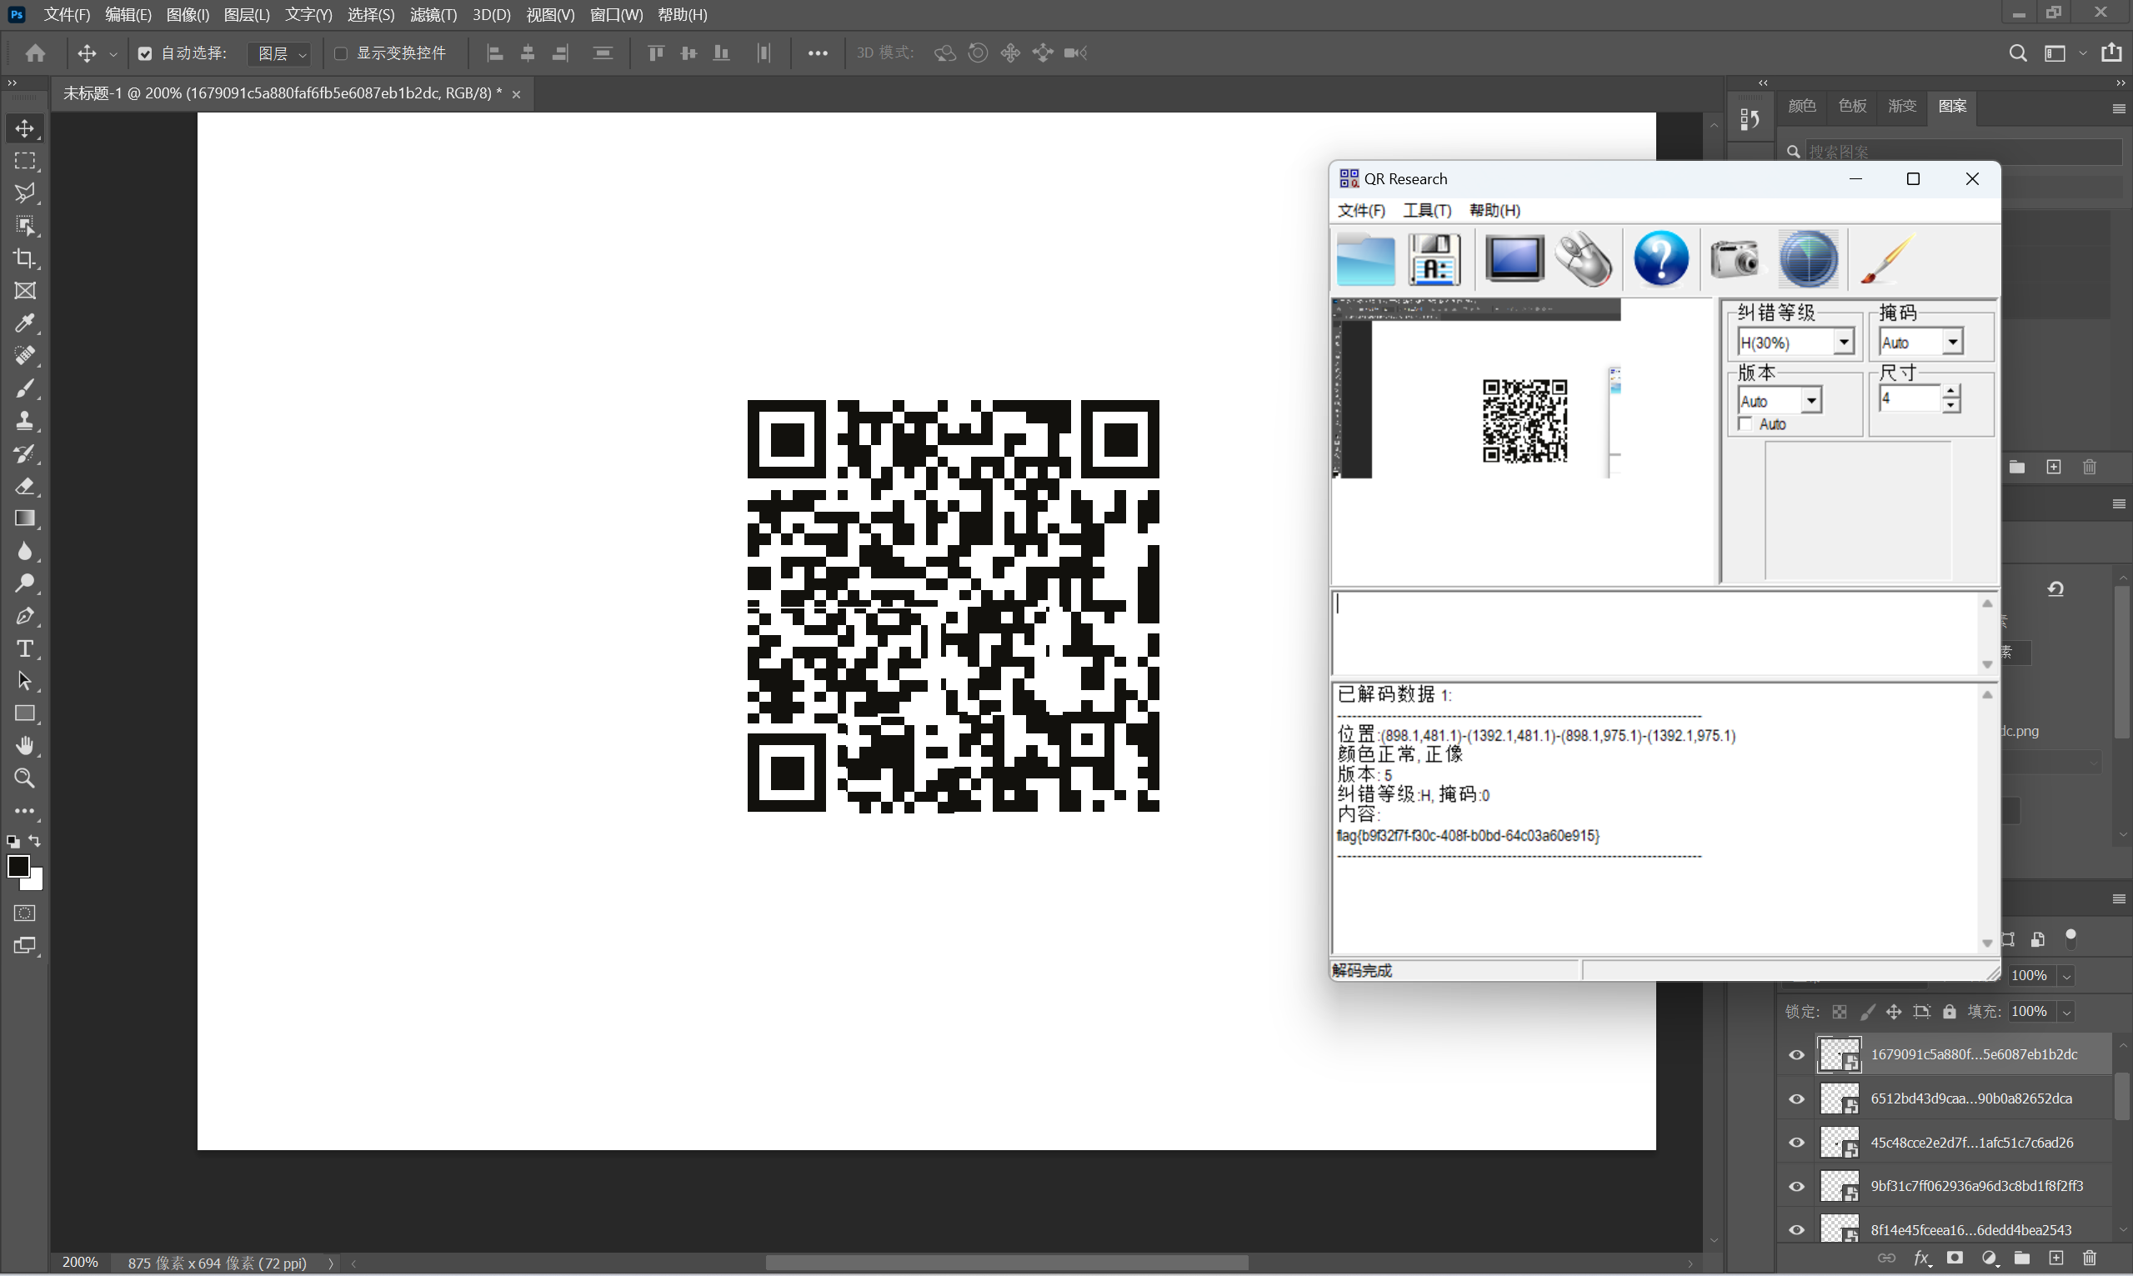Toggle Quick Mask mode icon
Screen dimensions: 2133x1276
tap(25, 913)
